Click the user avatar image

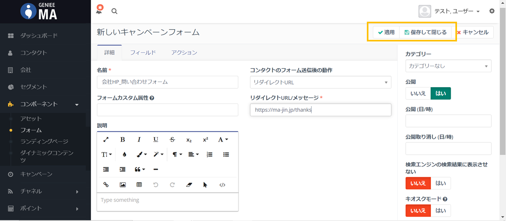pos(425,11)
